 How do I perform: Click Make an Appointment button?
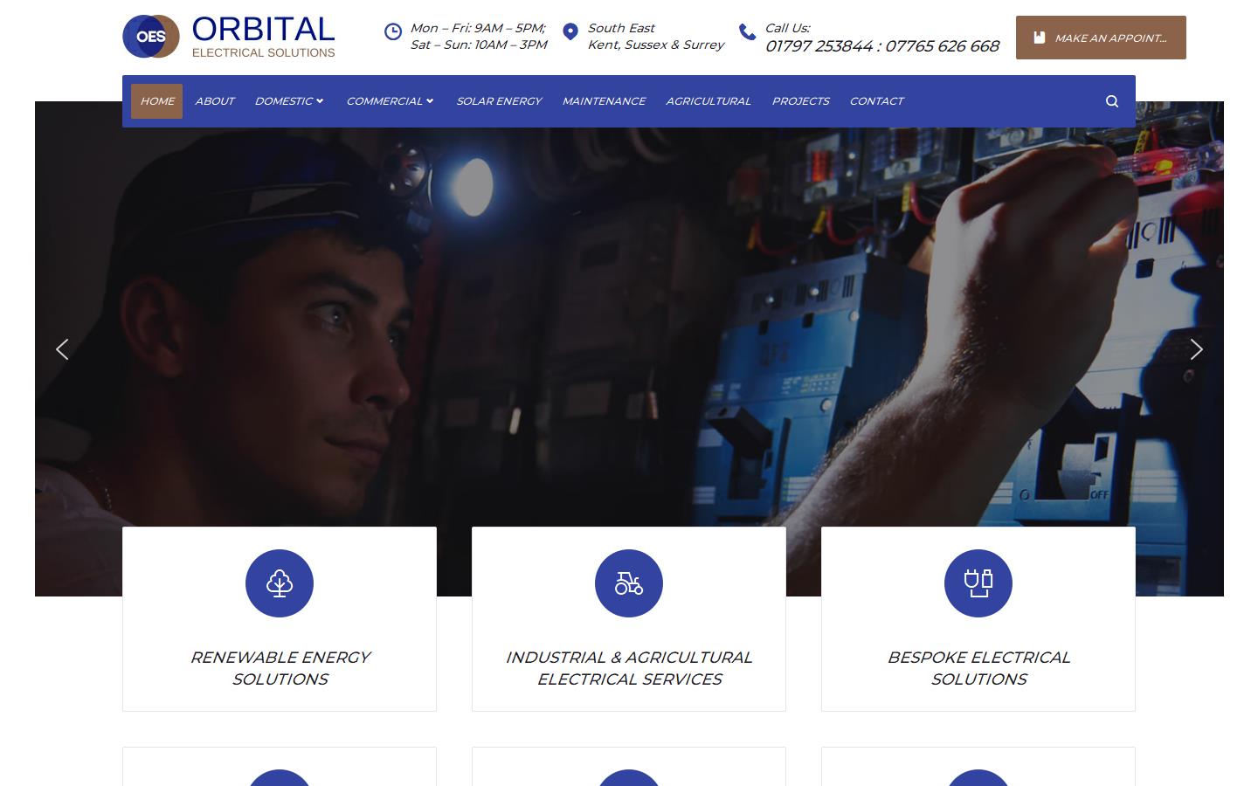pos(1101,38)
